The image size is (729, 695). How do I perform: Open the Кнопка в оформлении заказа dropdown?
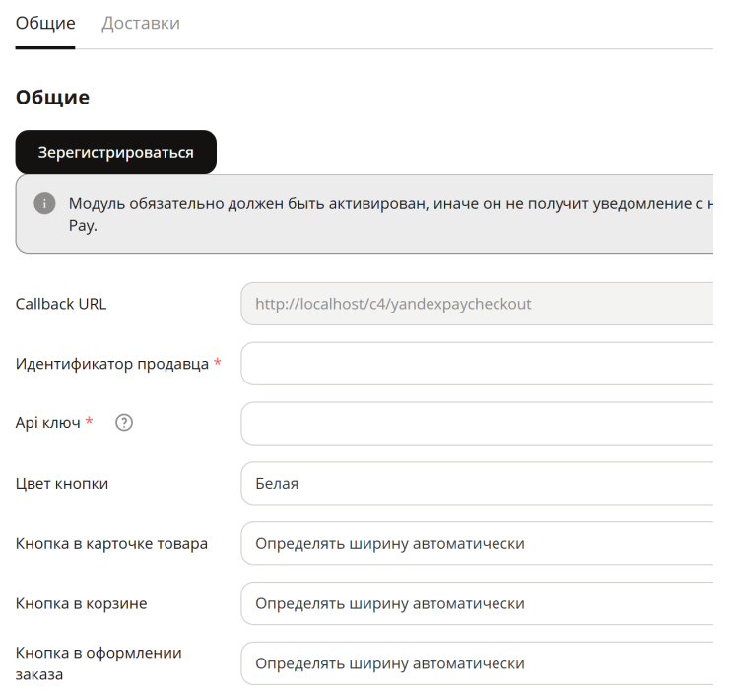click(477, 663)
